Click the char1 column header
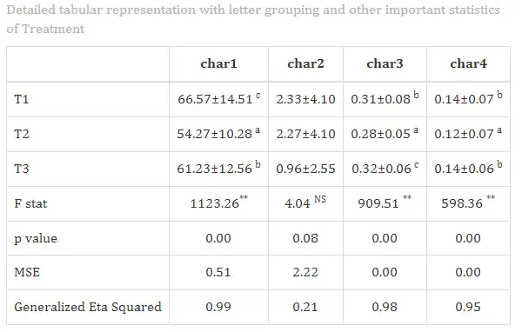The image size is (522, 332). pyautogui.click(x=218, y=63)
